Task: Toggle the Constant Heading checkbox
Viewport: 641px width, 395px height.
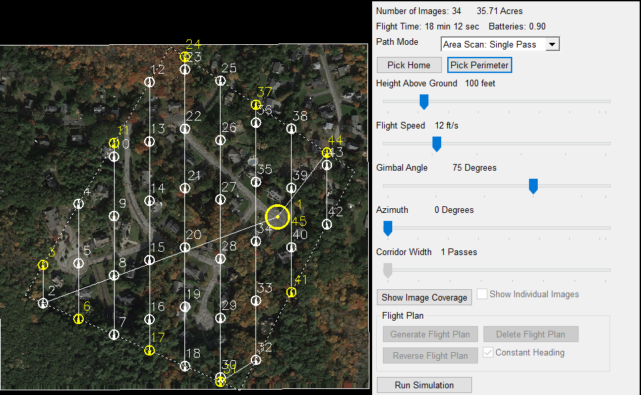Action: point(488,353)
